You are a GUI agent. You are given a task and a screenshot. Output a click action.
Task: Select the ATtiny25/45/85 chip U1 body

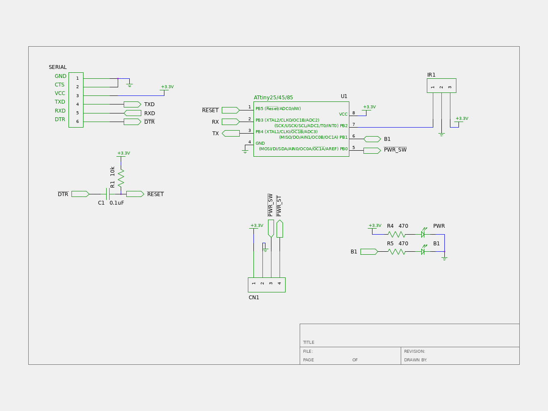pos(301,129)
